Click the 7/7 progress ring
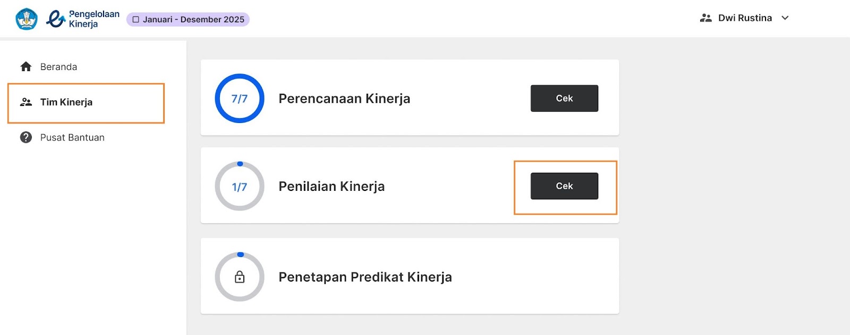 click(240, 98)
